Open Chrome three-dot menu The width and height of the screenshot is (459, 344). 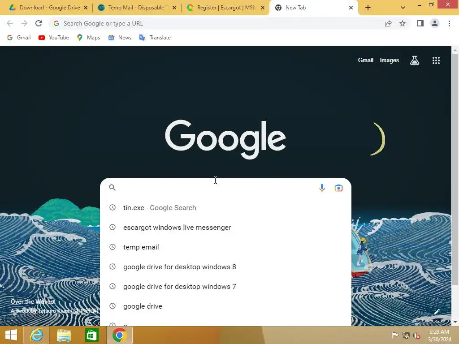(x=449, y=23)
